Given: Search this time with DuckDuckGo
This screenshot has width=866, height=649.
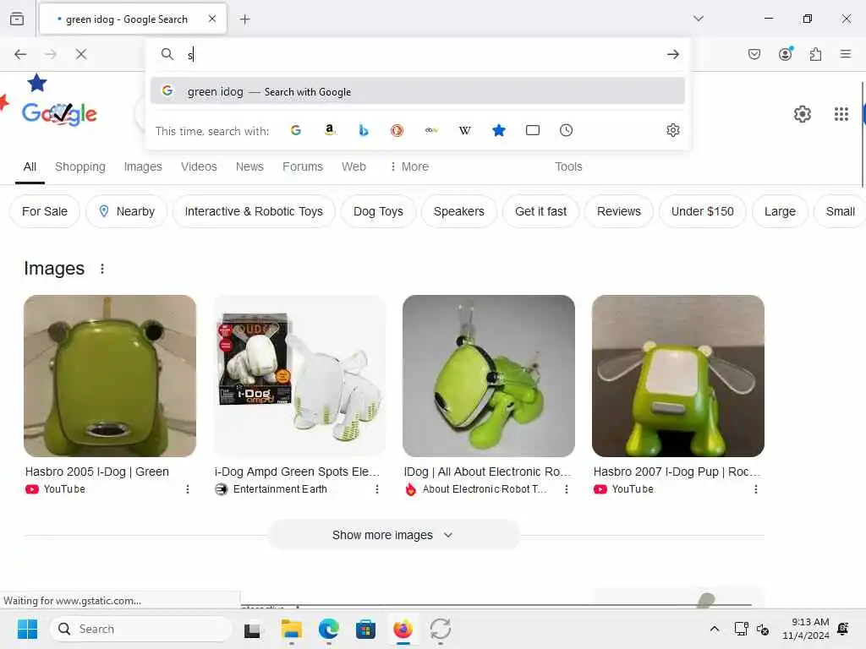Looking at the screenshot, I should tap(397, 130).
